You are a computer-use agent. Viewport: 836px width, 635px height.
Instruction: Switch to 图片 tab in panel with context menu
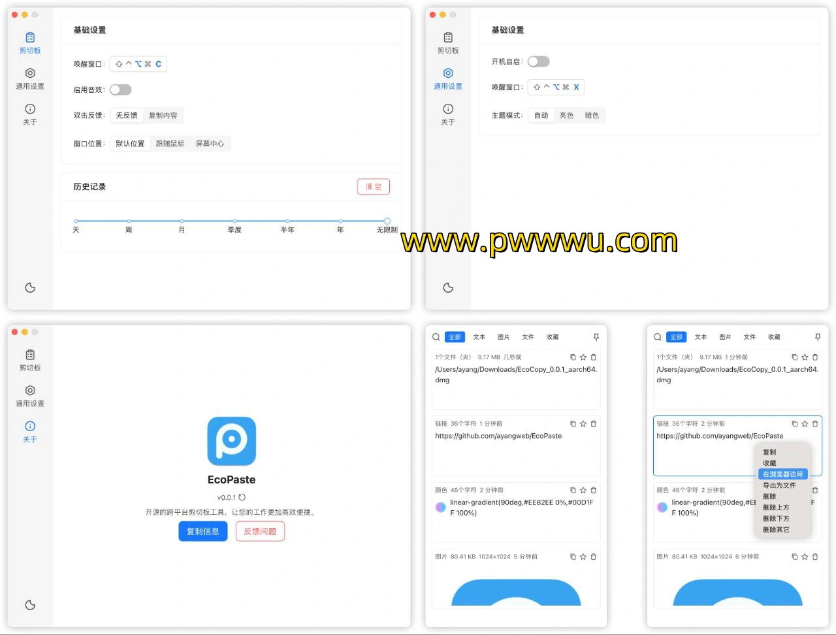pyautogui.click(x=725, y=337)
